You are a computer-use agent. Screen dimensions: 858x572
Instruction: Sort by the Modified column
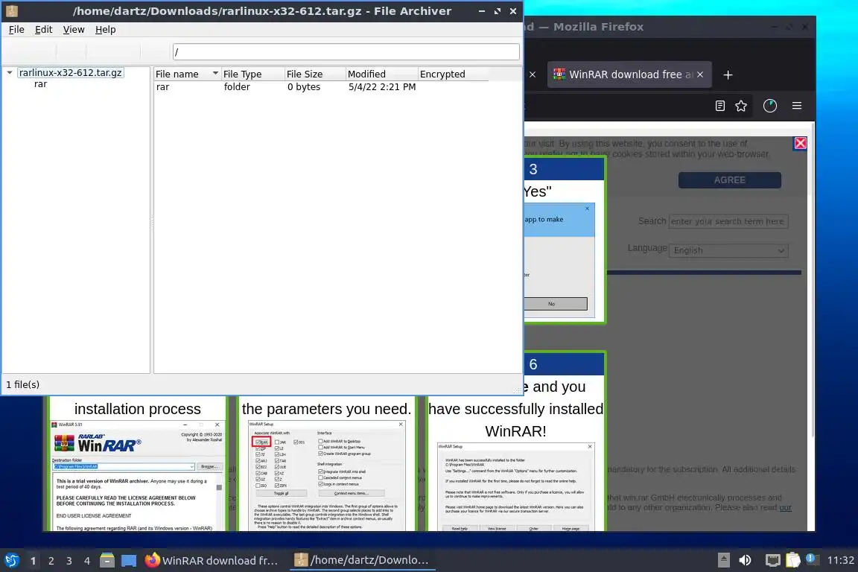[382, 74]
